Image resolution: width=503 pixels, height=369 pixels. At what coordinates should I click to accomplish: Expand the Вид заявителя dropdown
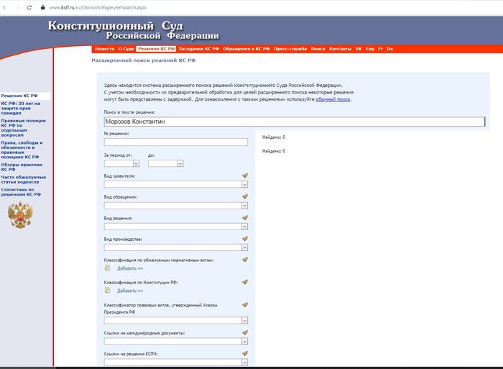(244, 184)
